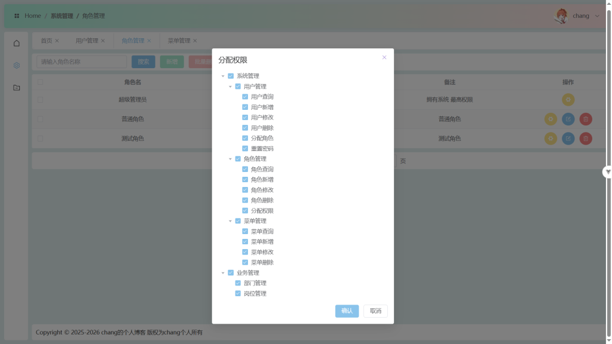
Task: Uncheck the 部门管理 checkbox
Action: click(238, 283)
